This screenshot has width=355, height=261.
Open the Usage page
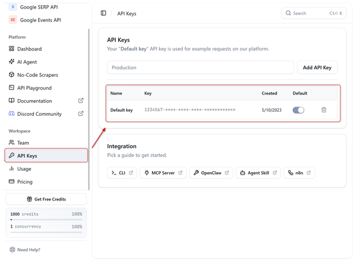[24, 169]
